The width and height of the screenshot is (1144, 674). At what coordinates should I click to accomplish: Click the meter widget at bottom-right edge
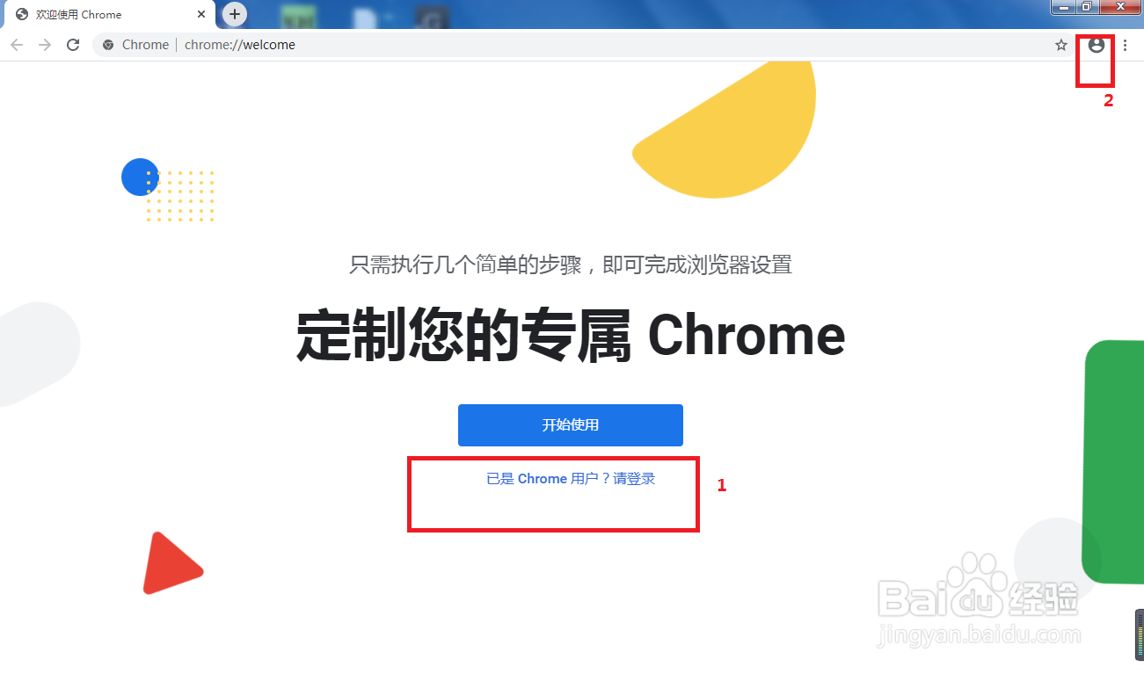coord(1139,635)
